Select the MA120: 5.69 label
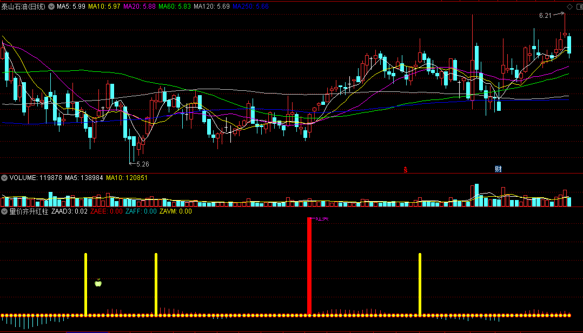 [x=211, y=6]
